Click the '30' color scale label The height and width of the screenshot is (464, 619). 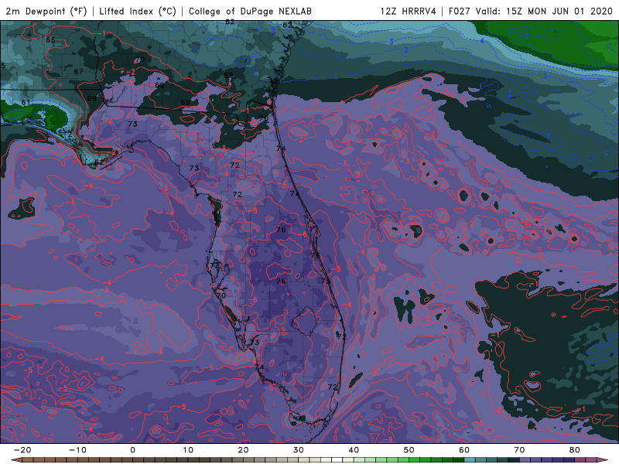[x=299, y=450]
